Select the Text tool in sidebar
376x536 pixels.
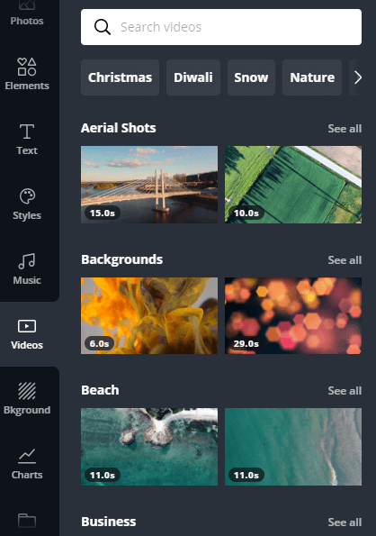(27, 140)
